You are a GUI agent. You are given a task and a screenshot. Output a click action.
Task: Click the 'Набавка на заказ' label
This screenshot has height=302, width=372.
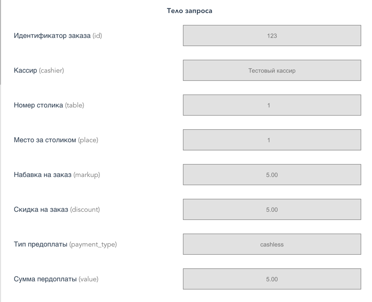click(x=43, y=175)
